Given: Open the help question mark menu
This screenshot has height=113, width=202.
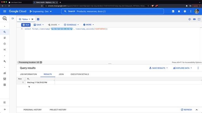Looking at the screenshot, I should point(185,11).
